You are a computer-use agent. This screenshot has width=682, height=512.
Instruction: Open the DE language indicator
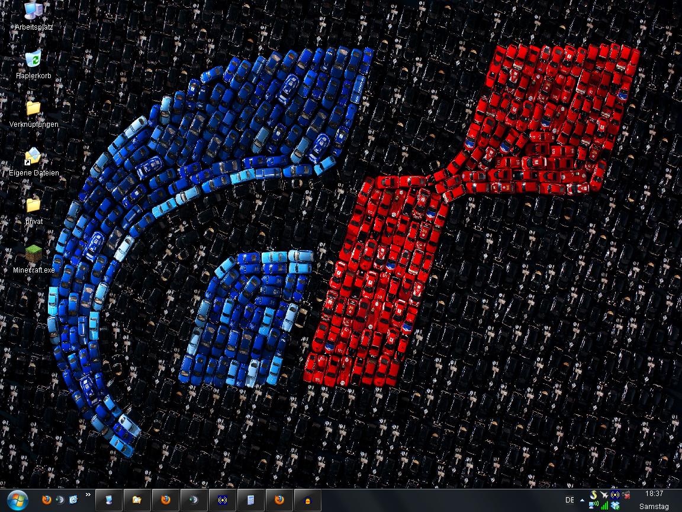(x=570, y=500)
